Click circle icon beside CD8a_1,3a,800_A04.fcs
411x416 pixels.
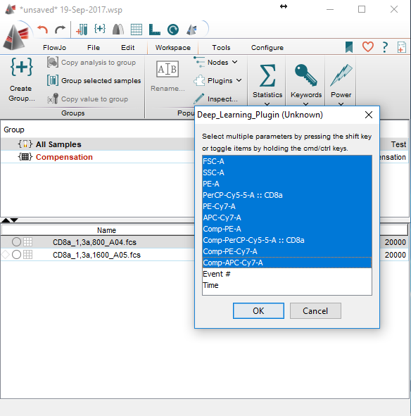(16, 241)
